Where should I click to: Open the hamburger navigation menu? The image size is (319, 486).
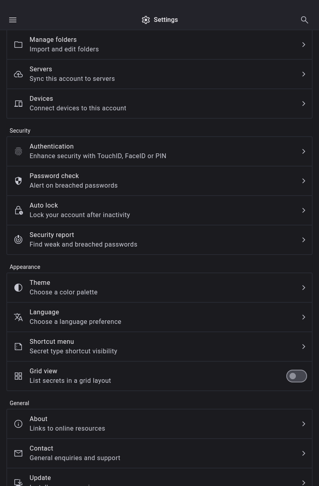(13, 20)
